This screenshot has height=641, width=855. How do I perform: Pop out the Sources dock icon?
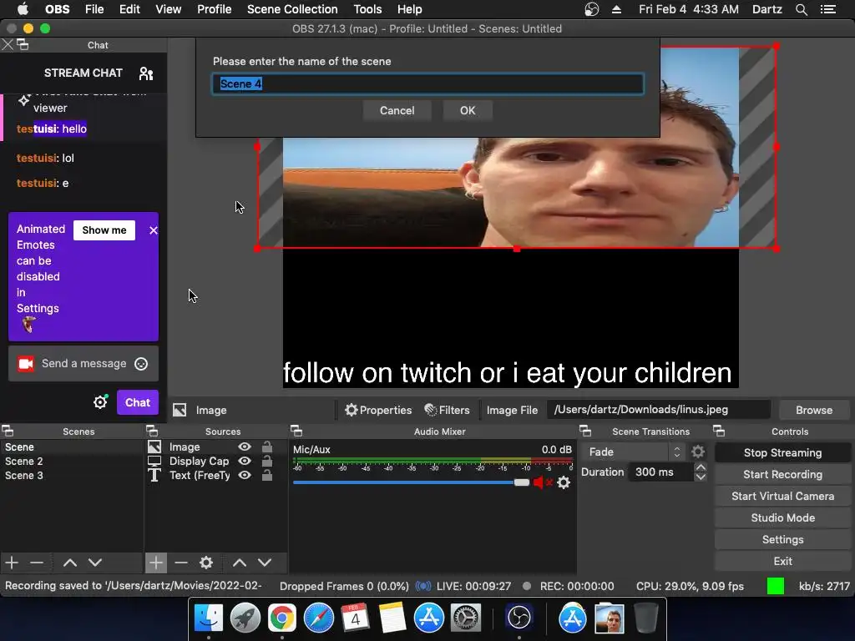pos(152,431)
